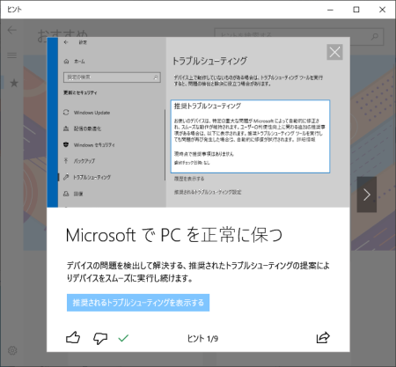396x367 pixels.
Task: Click the green checkmark icon
Action: pyautogui.click(x=123, y=338)
